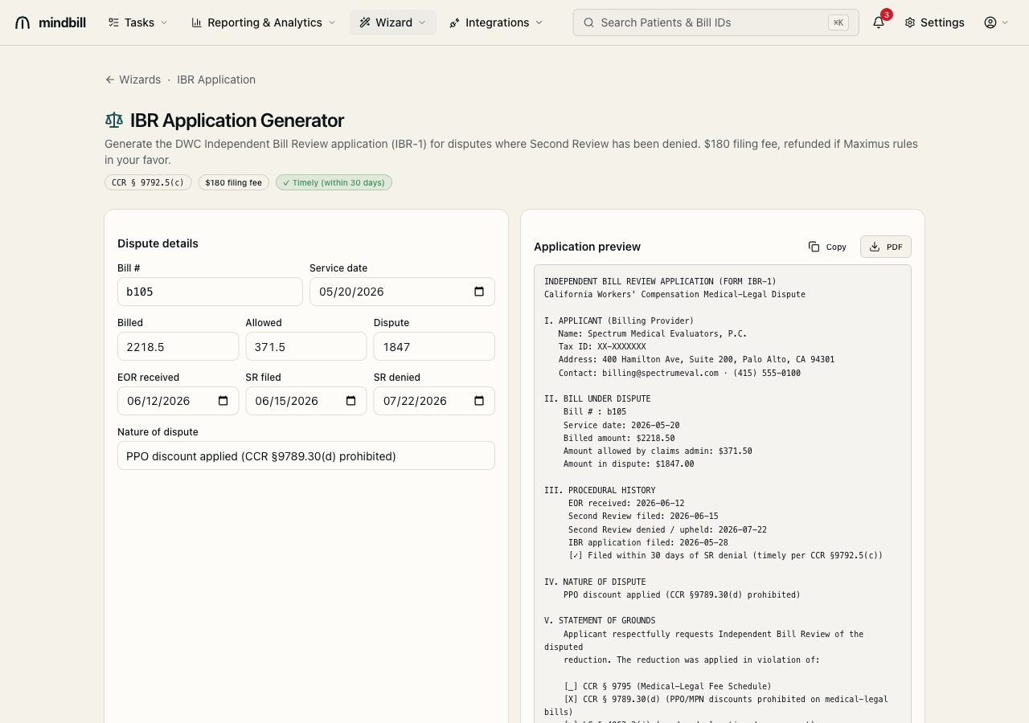Image resolution: width=1029 pixels, height=723 pixels.
Task: Click the Dispute details heading
Action: coord(158,243)
